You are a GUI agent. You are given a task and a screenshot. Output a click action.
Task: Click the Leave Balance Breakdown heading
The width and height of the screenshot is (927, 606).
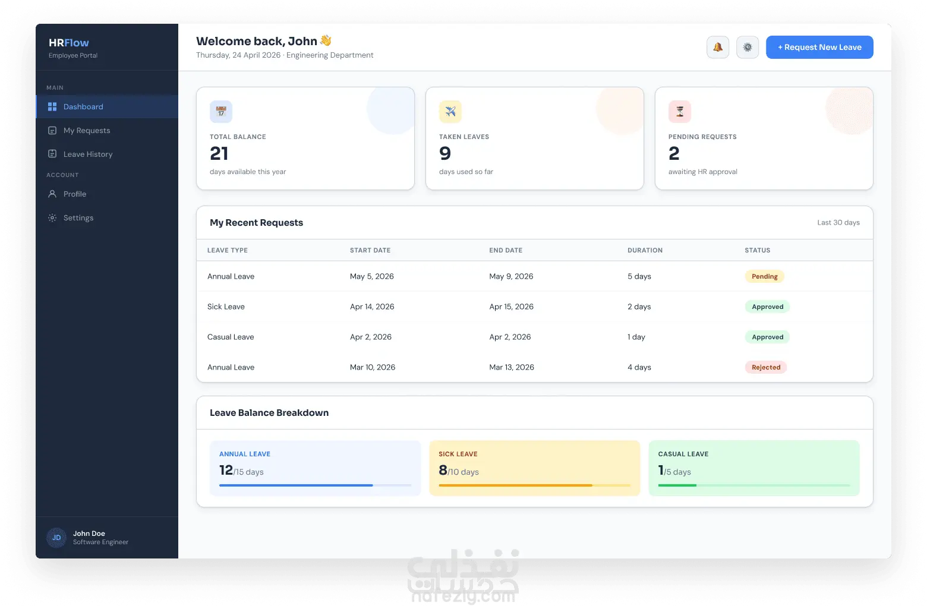(269, 412)
